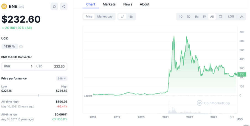The width and height of the screenshot is (250, 126).
Task: Click the share icon next to BNB
Action: tap(64, 6)
